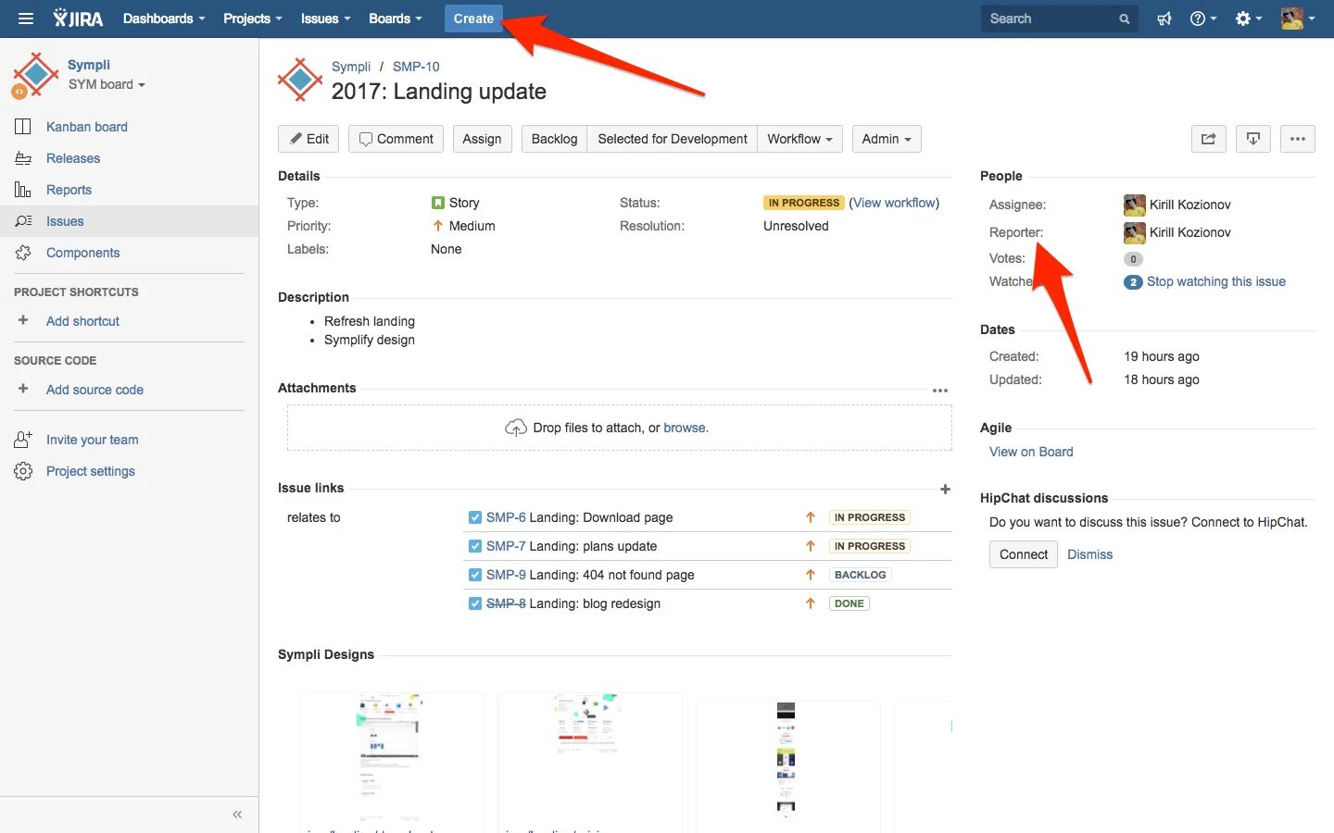Screen dimensions: 1334x833
Task: Click View on Board link
Action: pos(1031,452)
